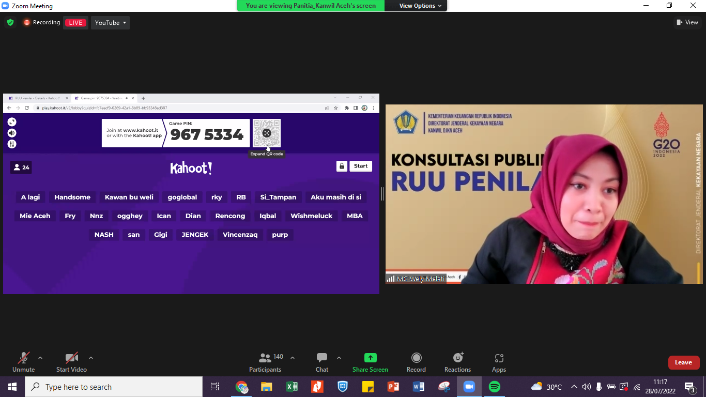Click the divider between shared screen and video
Image resolution: width=706 pixels, height=397 pixels.
coord(382,194)
